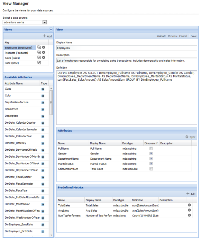Screen dimensions: 201x239
Task: Click the Description input field
Action: [127, 61]
